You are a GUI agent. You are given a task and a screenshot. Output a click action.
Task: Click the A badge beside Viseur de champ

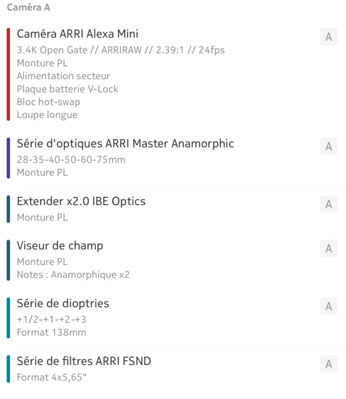329,248
